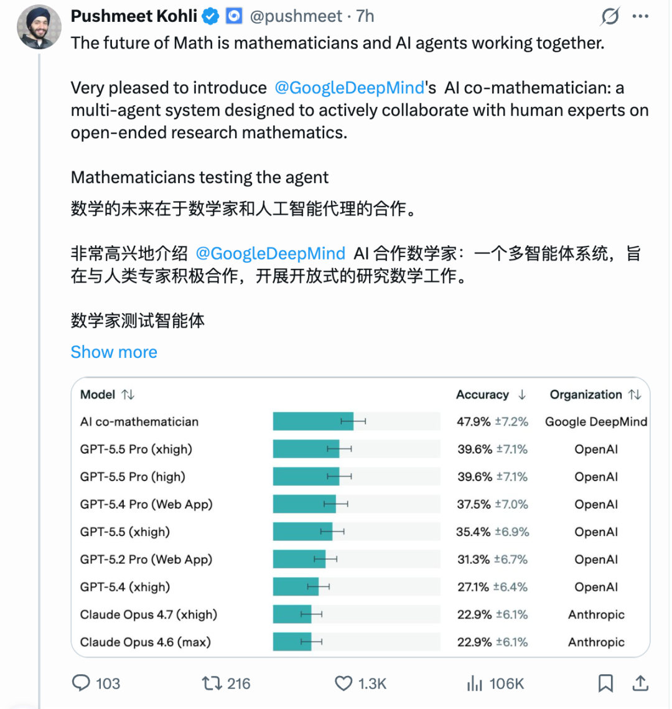Screen dimensions: 672x709
Task: Sort table by Organization column arrows
Action: (x=635, y=395)
